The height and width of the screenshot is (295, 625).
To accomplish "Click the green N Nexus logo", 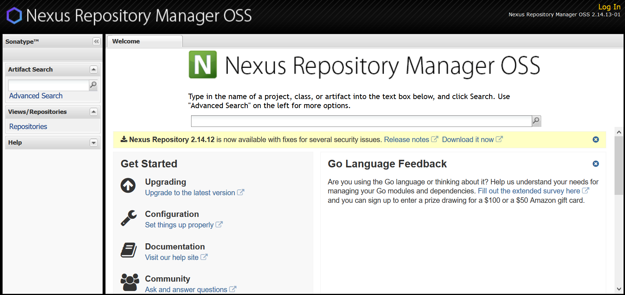I will click(203, 65).
